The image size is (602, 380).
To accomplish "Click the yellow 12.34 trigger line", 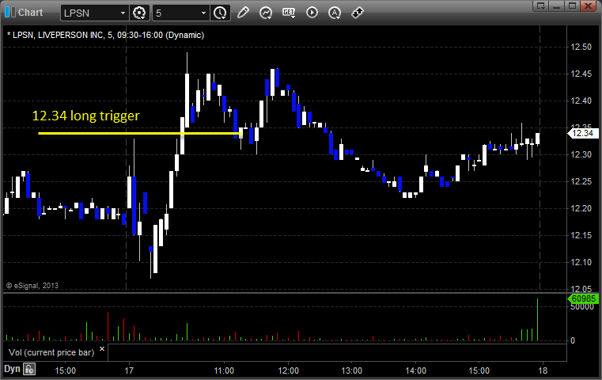I will [x=140, y=133].
